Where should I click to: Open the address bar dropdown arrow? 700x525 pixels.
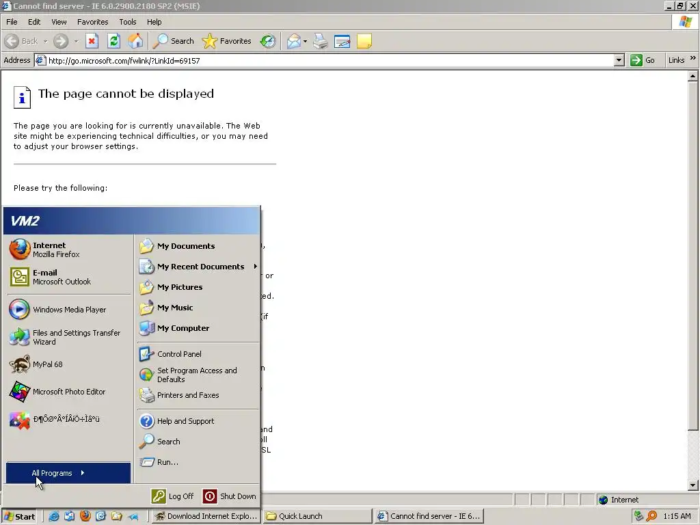619,60
